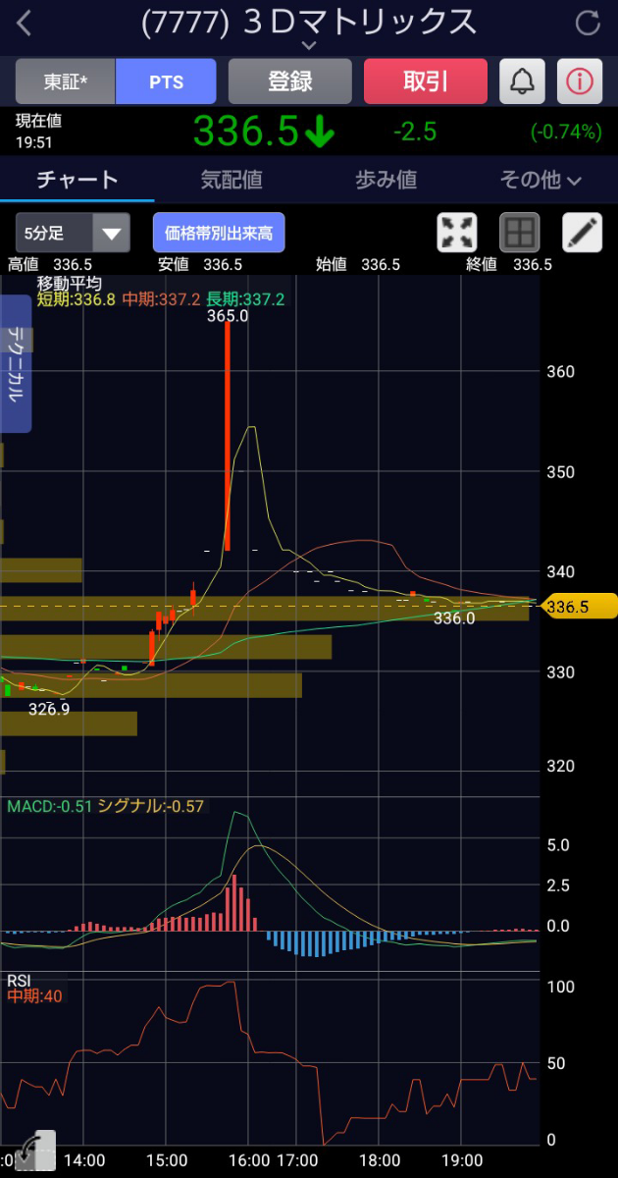Open the multi-chart grid layout
Screen dimensions: 618x1178
520,233
